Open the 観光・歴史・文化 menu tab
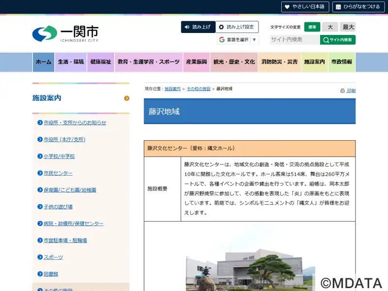 (234, 62)
